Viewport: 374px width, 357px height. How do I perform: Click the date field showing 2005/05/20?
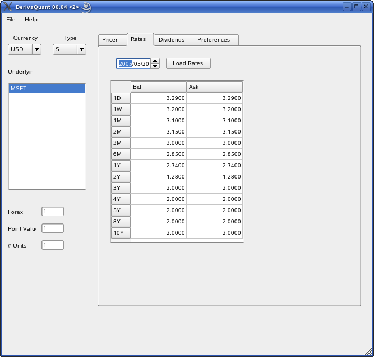pos(133,63)
